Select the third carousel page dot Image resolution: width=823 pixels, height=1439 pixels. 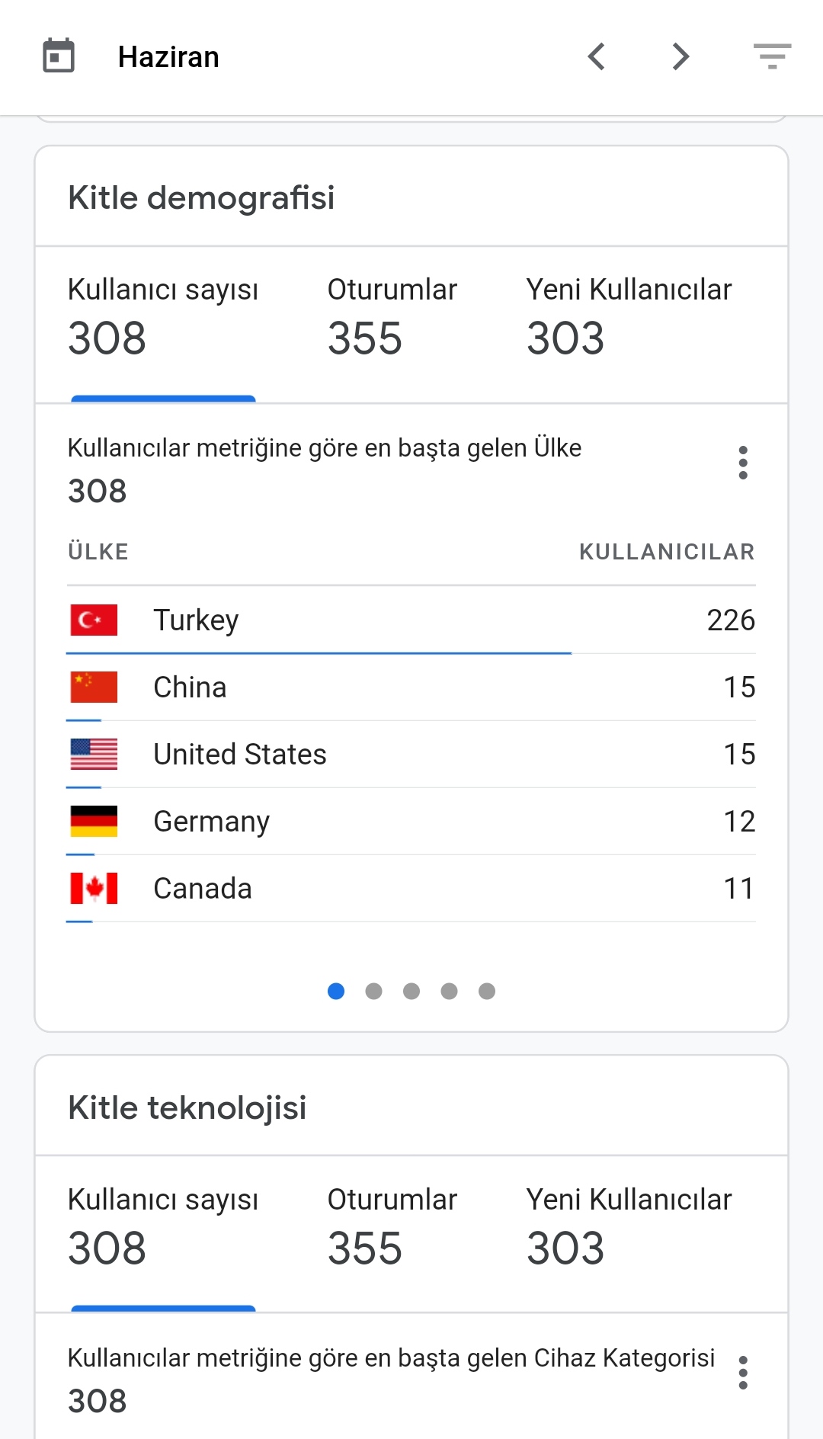point(411,991)
